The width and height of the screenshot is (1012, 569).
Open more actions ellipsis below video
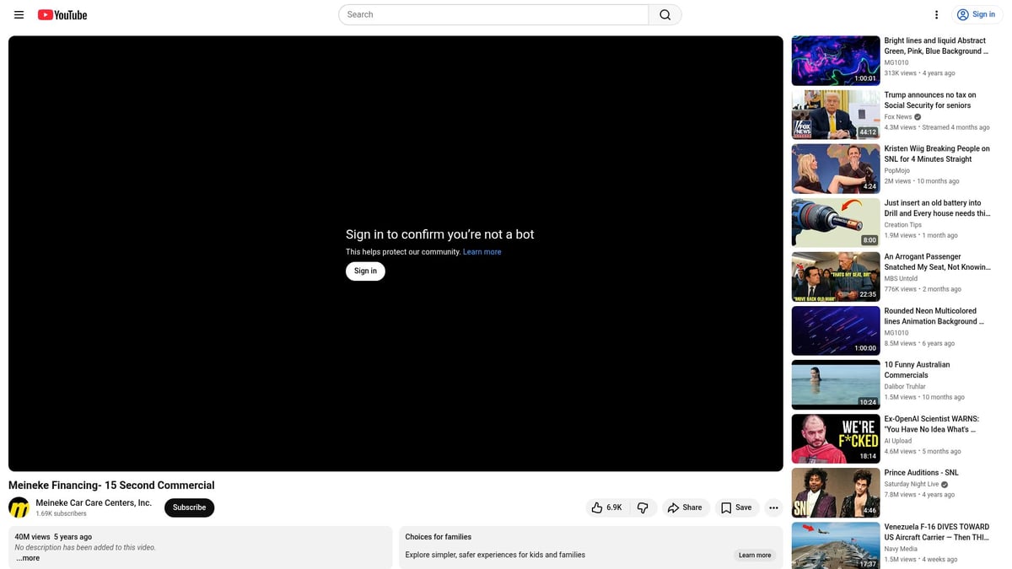pos(773,507)
